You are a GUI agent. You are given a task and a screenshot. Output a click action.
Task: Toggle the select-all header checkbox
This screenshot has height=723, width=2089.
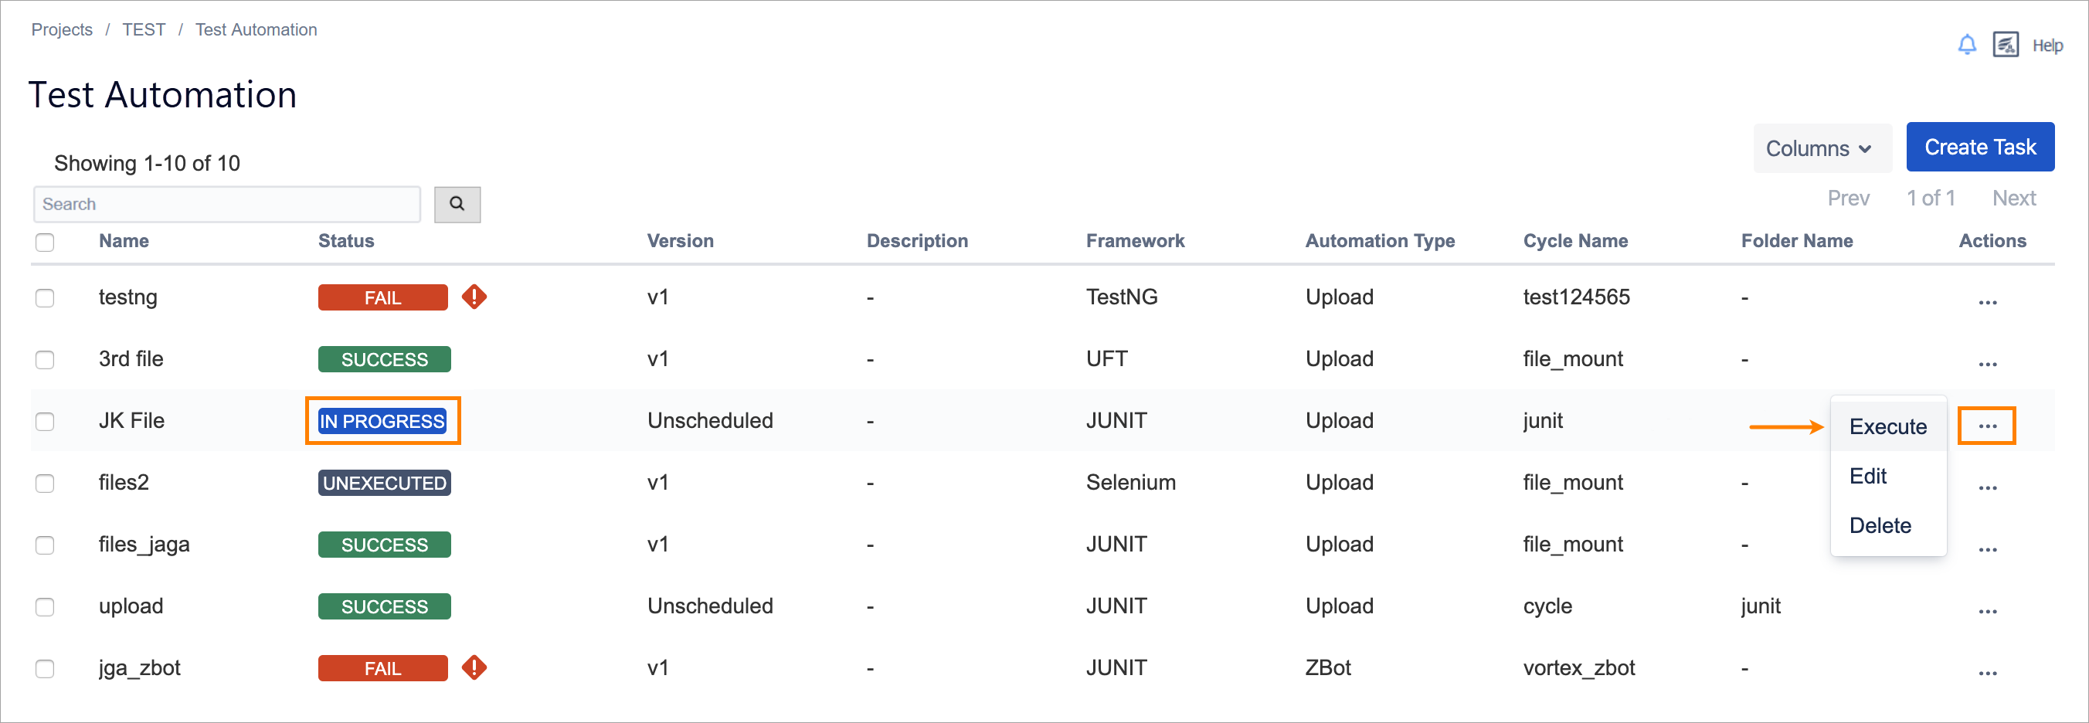tap(46, 243)
